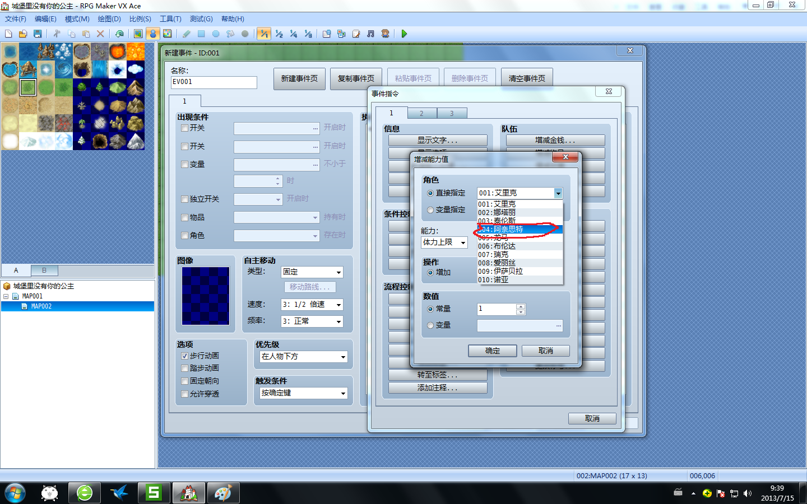The width and height of the screenshot is (807, 504).
Task: Open the 类型 固定 dropdown
Action: click(312, 272)
